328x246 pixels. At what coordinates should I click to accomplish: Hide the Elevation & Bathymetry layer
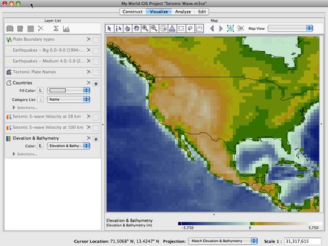click(x=96, y=139)
